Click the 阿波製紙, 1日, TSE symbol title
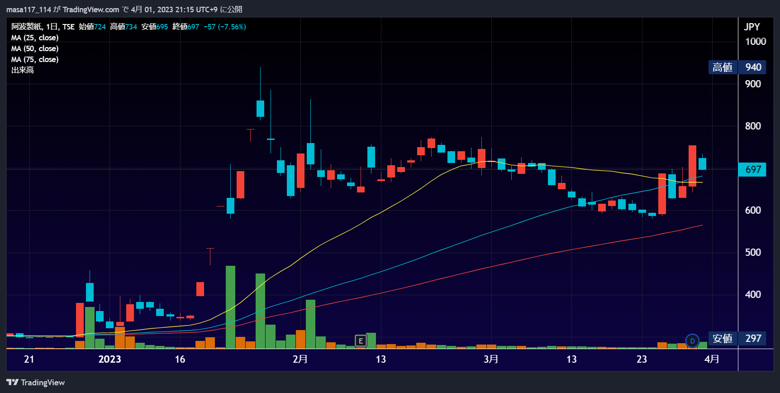 coord(43,27)
